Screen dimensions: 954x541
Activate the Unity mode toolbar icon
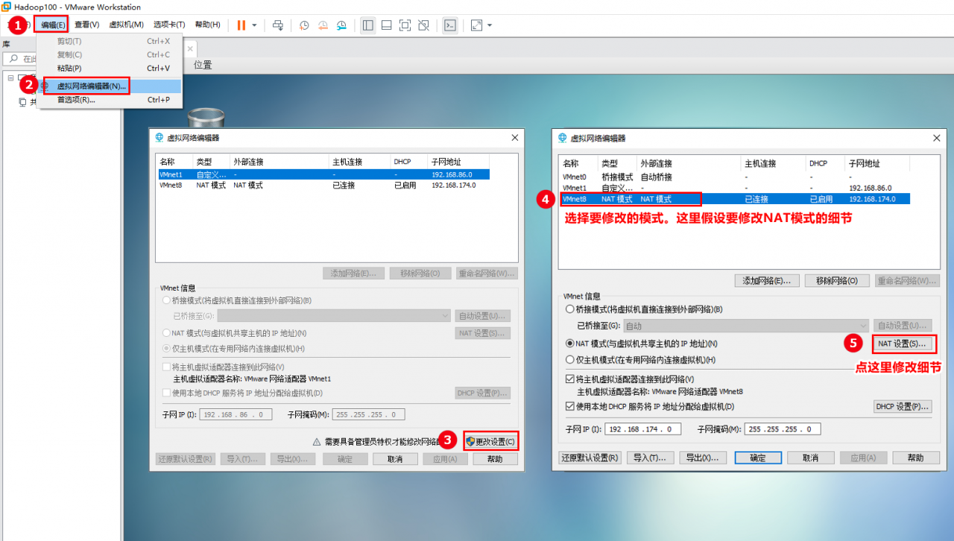coord(423,25)
